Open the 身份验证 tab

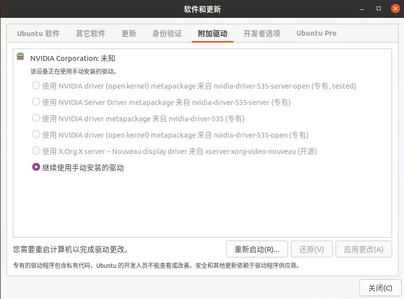(x=167, y=34)
